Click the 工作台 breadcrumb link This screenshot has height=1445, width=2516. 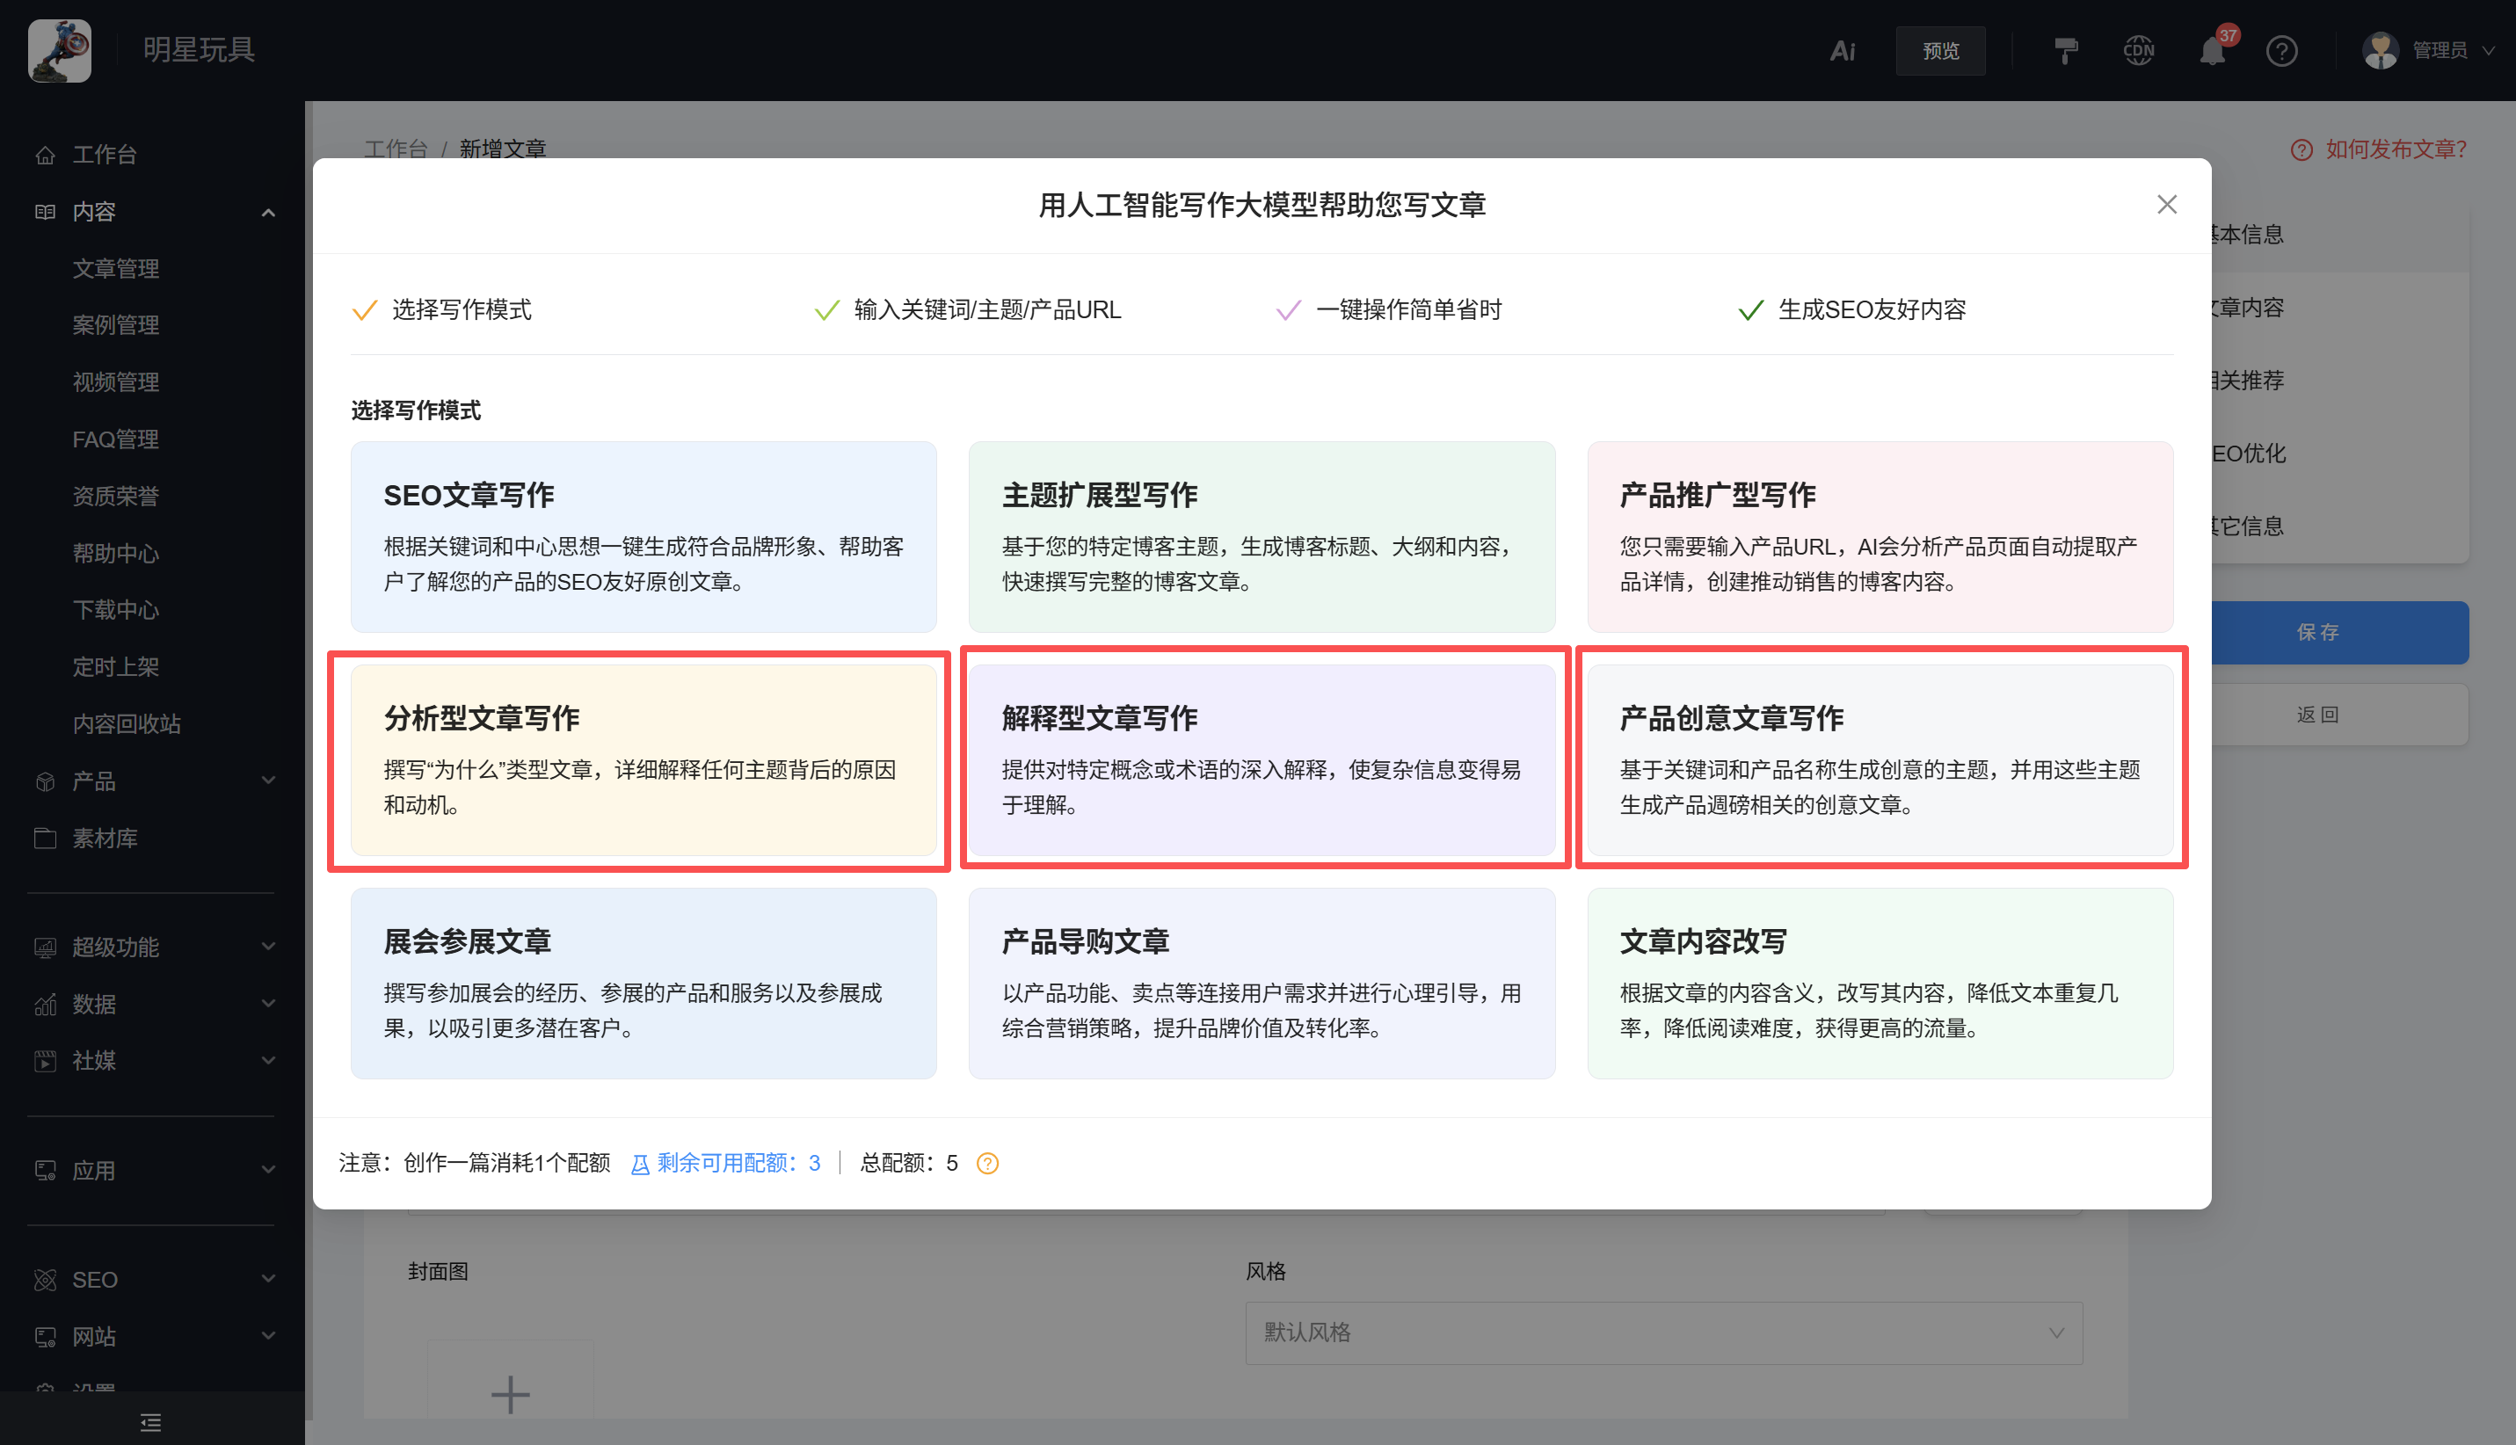[396, 149]
